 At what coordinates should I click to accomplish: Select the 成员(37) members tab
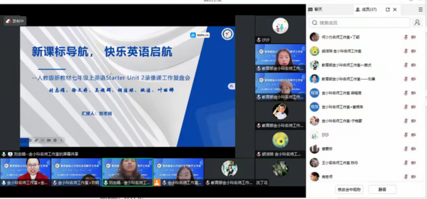(366, 9)
